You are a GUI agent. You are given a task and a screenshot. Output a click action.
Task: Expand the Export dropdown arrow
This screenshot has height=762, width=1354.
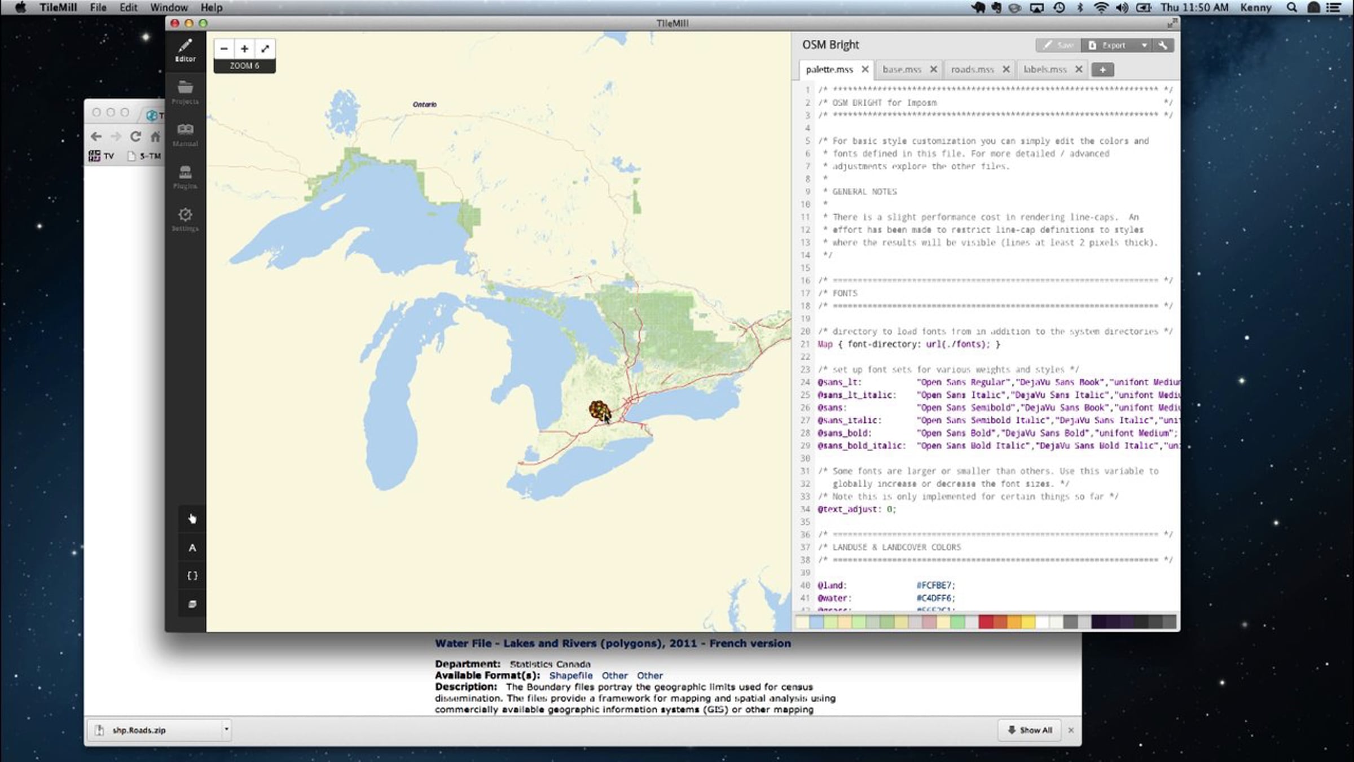click(x=1144, y=45)
